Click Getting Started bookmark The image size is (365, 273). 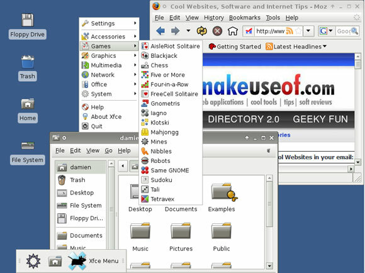click(x=235, y=47)
